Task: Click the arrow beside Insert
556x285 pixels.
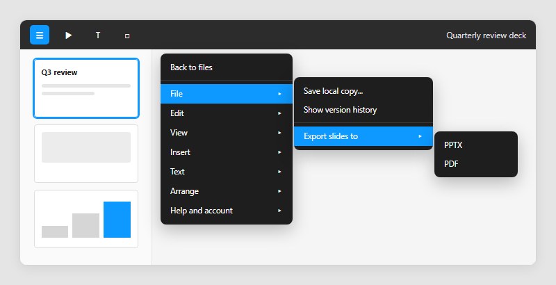Action: [280, 152]
